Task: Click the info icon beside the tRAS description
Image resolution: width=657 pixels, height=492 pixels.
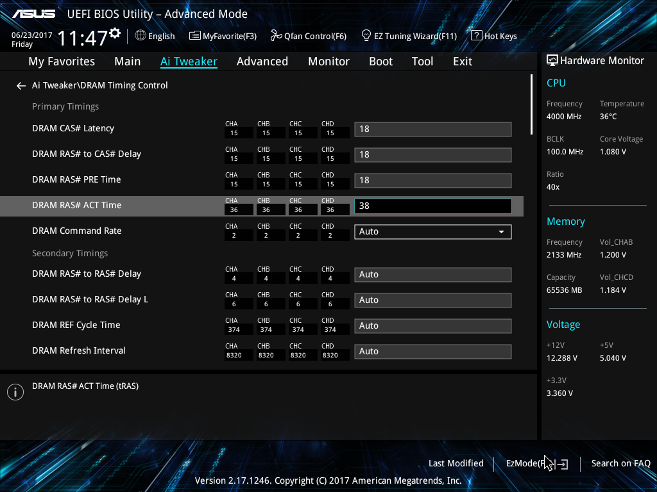Action: (x=15, y=392)
